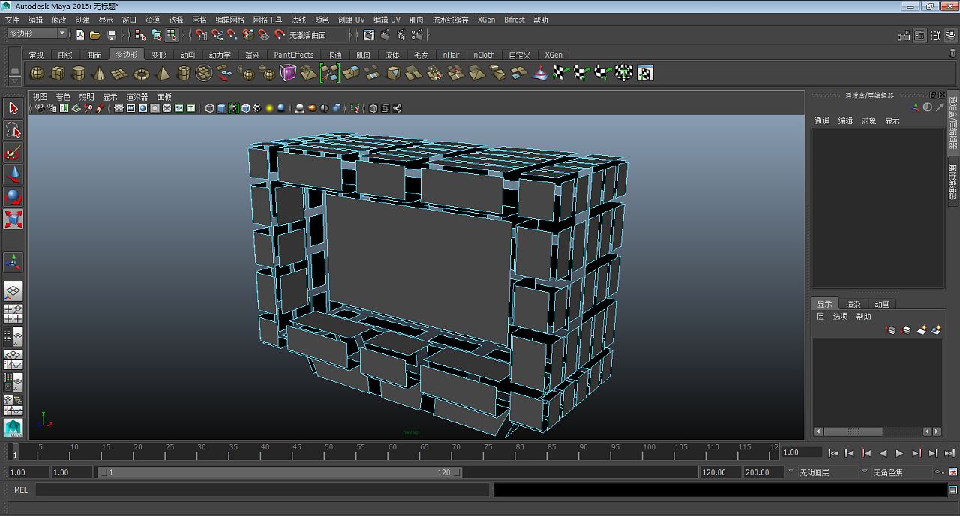Click the time range slider bar
The image size is (960, 516).
click(279, 472)
